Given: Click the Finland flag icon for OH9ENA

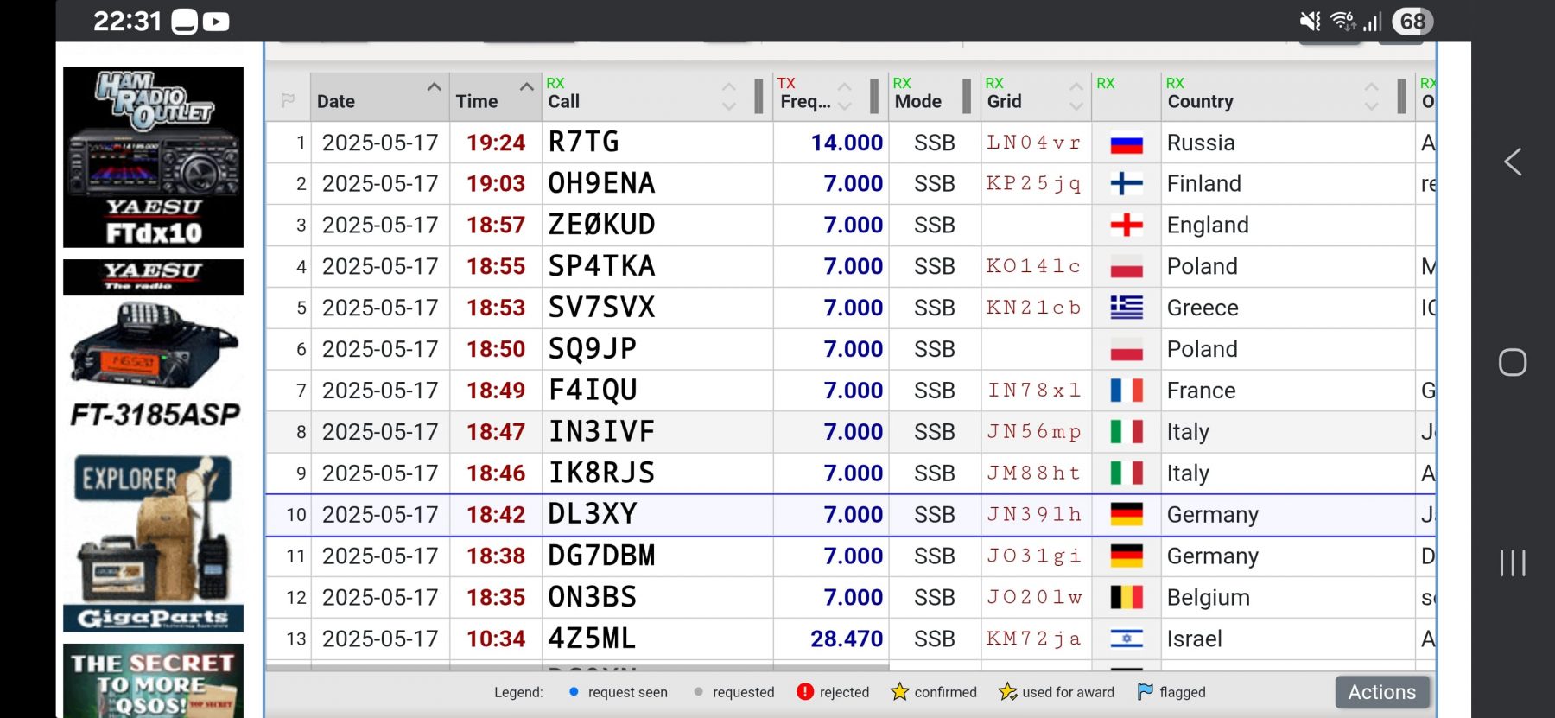Looking at the screenshot, I should click(1126, 183).
